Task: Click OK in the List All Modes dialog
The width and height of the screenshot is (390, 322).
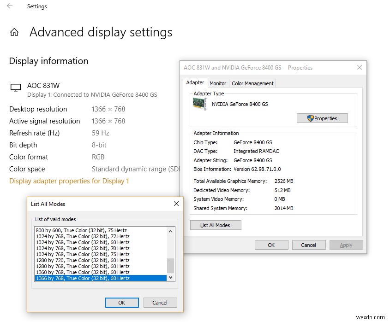Action: click(121, 303)
